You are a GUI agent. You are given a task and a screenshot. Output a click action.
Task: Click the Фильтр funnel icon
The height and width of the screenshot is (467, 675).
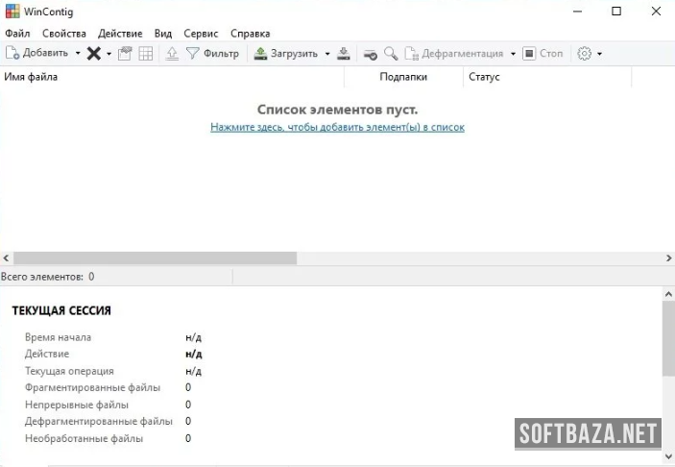click(x=193, y=54)
